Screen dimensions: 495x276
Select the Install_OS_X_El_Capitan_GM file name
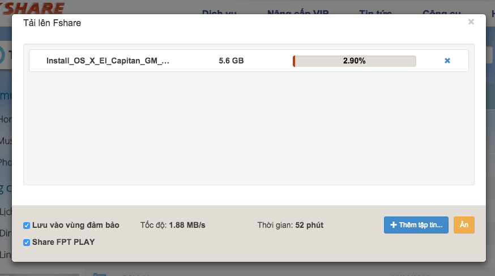pyautogui.click(x=108, y=61)
